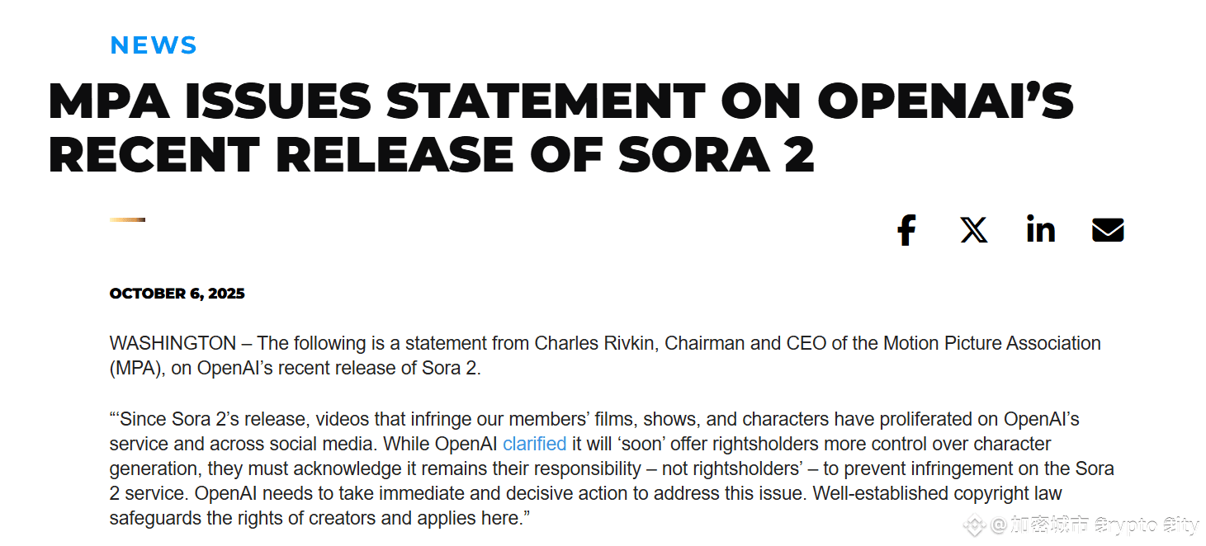Follow the blue 'clarified' hyperlink

click(x=535, y=444)
